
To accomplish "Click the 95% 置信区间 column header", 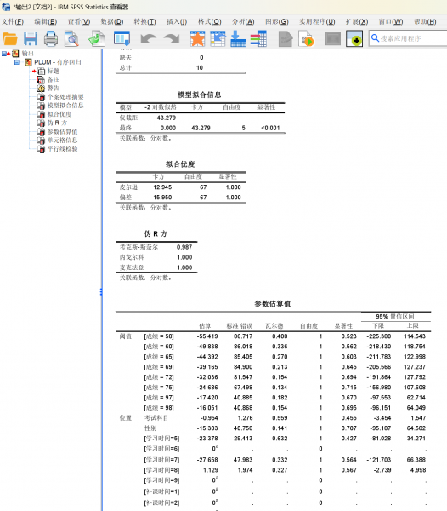I will click(x=395, y=317).
